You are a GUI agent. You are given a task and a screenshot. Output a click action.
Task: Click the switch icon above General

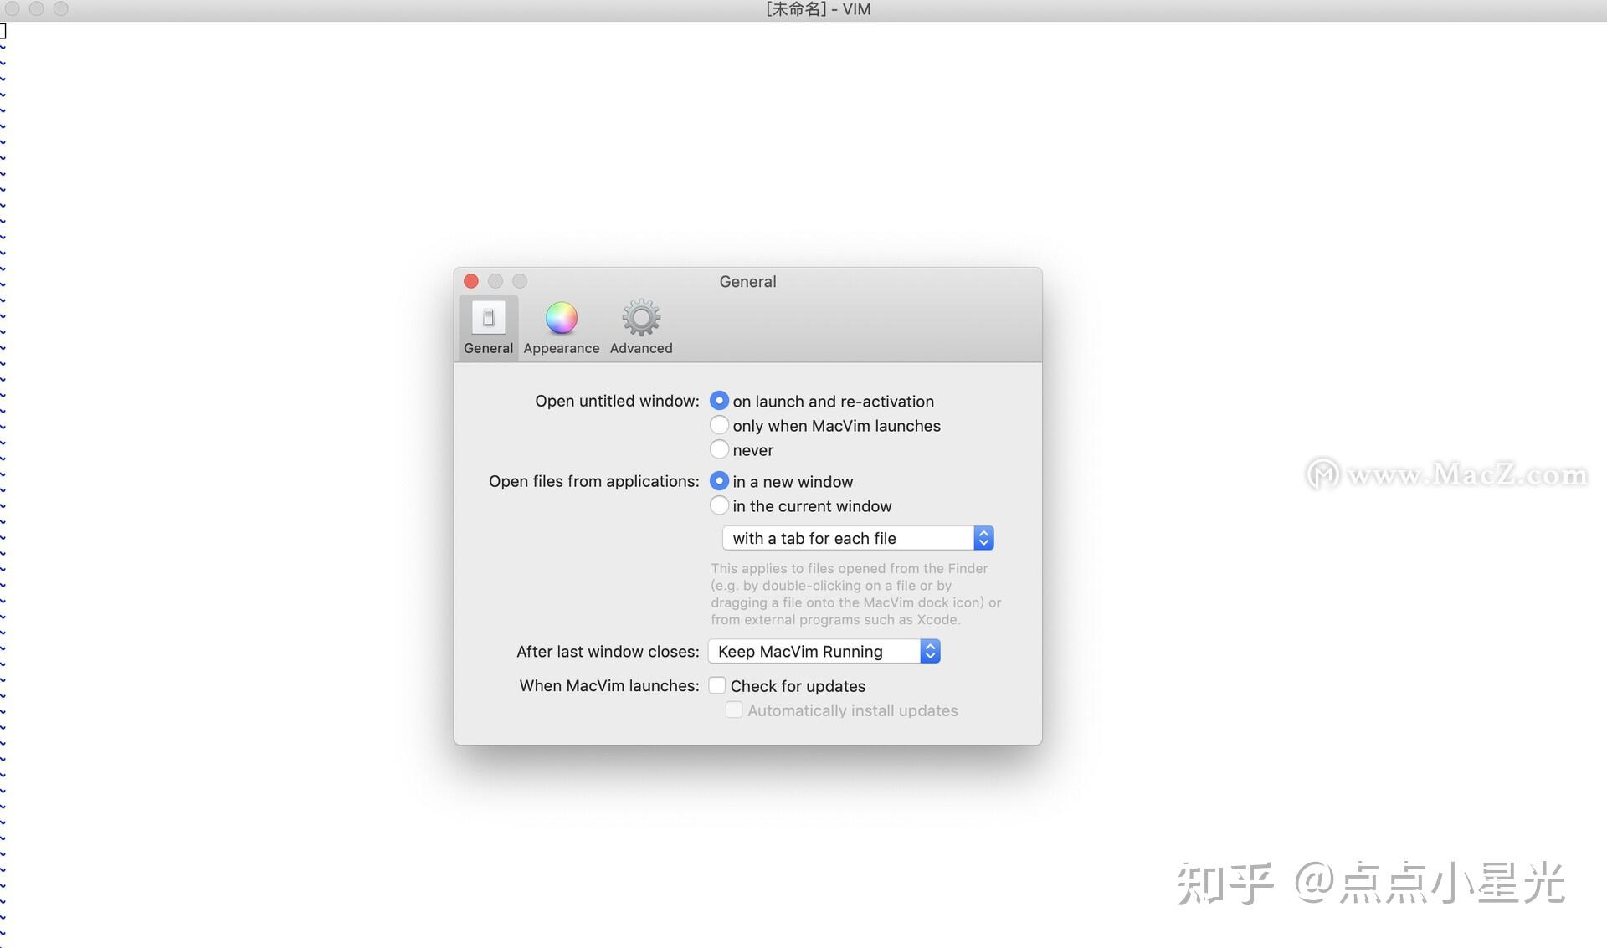tap(488, 316)
